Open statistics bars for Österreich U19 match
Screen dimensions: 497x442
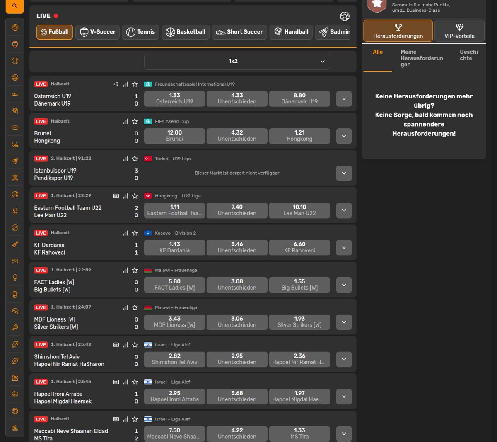tap(125, 84)
